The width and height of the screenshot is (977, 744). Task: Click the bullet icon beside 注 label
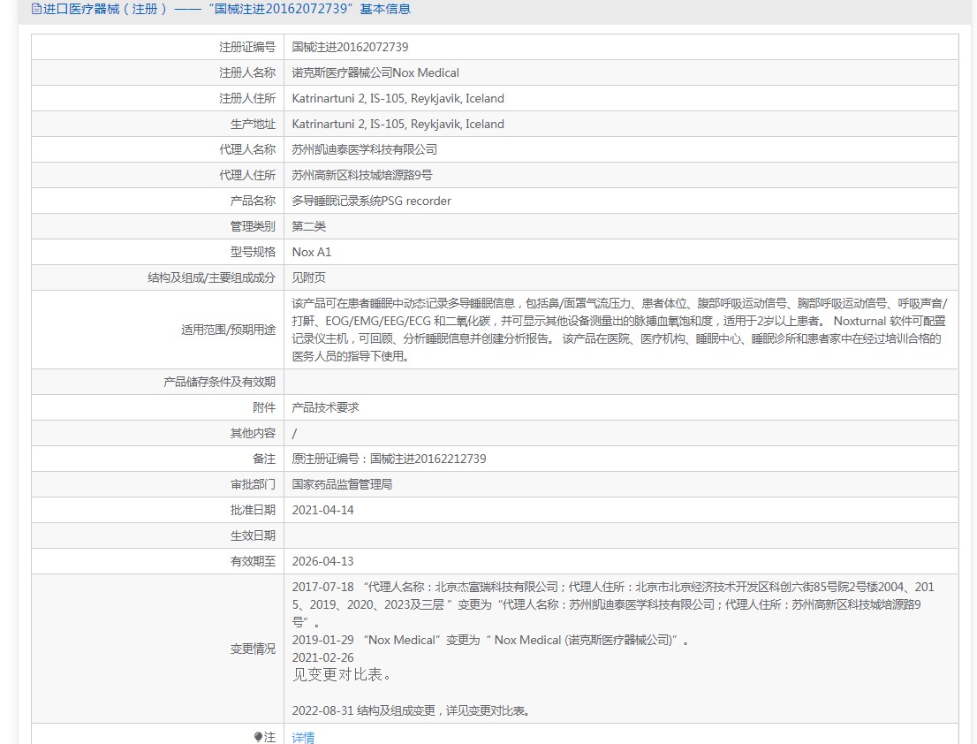(x=258, y=737)
